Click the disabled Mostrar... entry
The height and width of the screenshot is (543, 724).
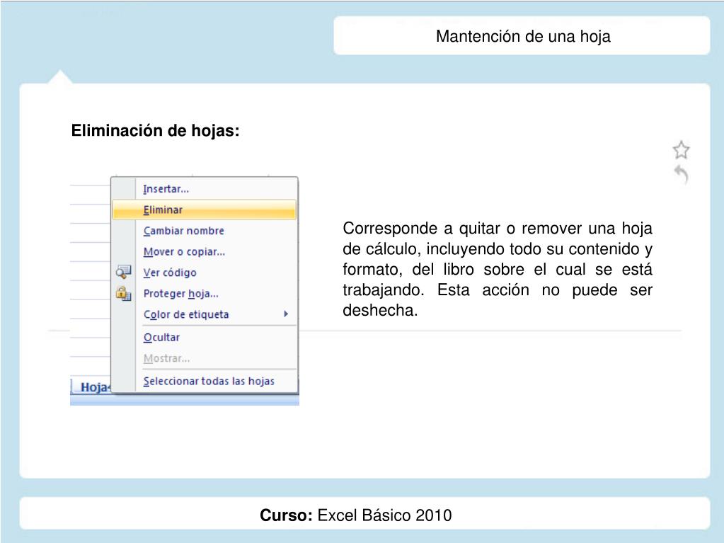coord(205,358)
